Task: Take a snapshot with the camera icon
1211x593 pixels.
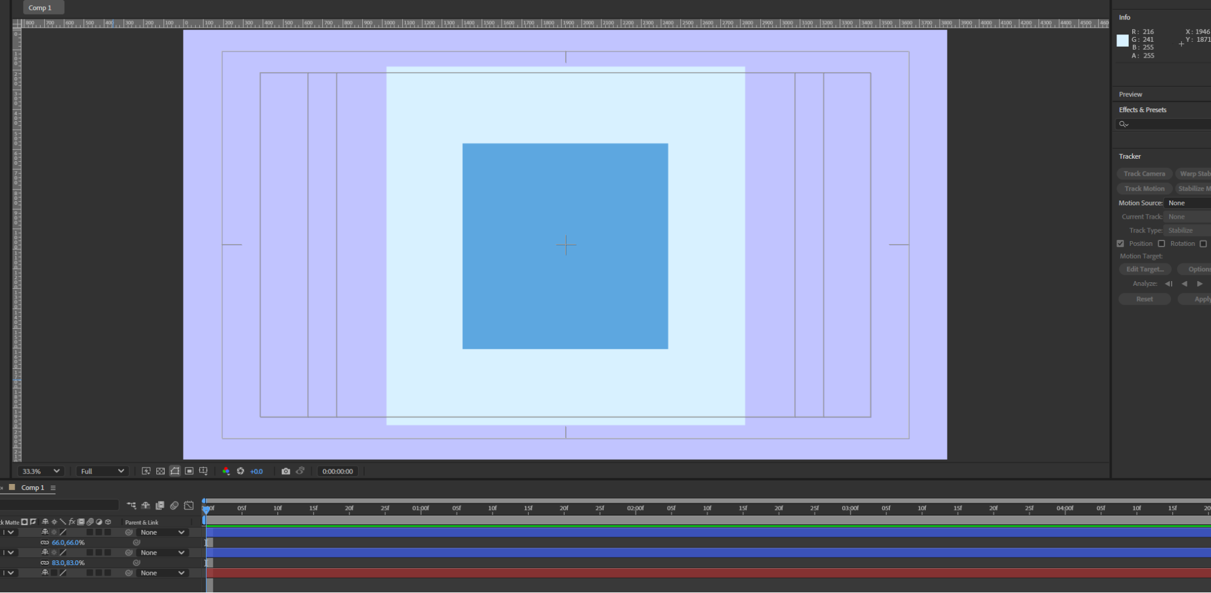Action: 286,471
